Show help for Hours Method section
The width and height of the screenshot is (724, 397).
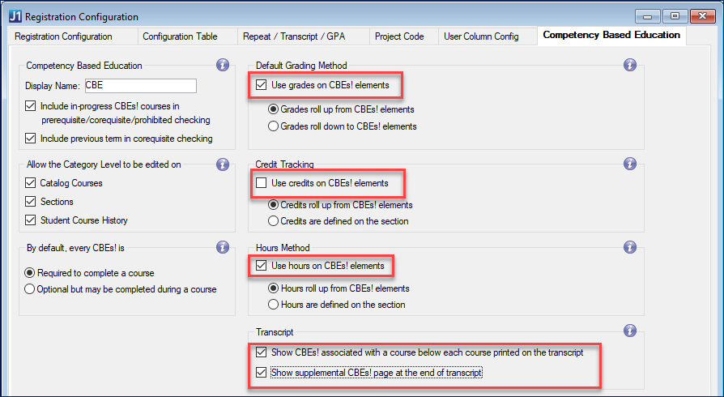coord(630,247)
